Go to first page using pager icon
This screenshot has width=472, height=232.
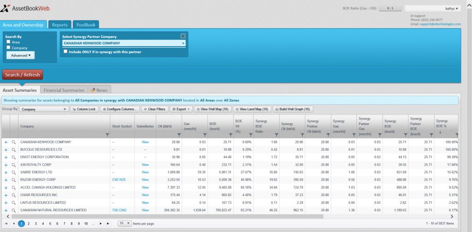[6, 224]
